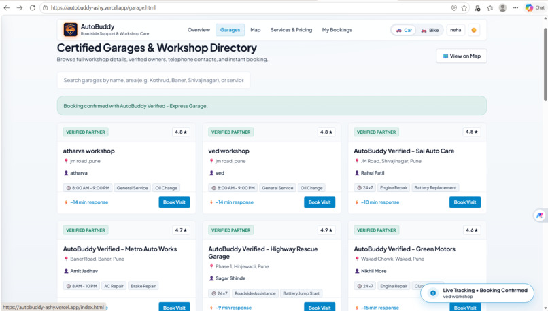Viewport: 548px width, 311px height.
Task: Click Sai Auto Care 4.8 rating
Action: click(471, 132)
